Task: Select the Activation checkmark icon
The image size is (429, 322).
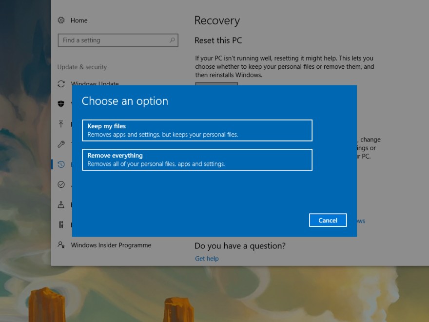Action: pos(61,184)
